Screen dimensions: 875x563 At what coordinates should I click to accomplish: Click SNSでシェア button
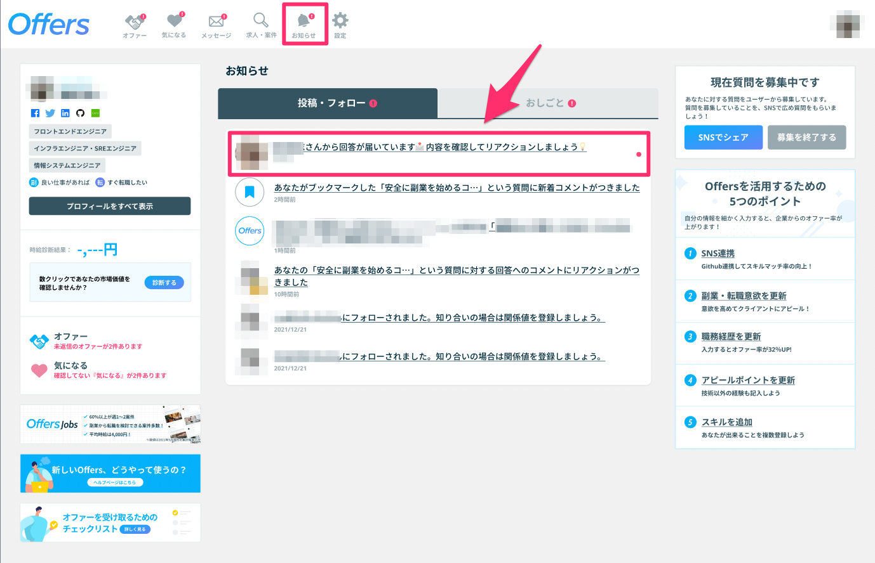(x=723, y=138)
